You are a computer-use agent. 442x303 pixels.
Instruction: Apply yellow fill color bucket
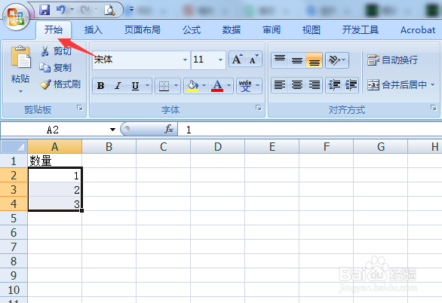(192, 86)
